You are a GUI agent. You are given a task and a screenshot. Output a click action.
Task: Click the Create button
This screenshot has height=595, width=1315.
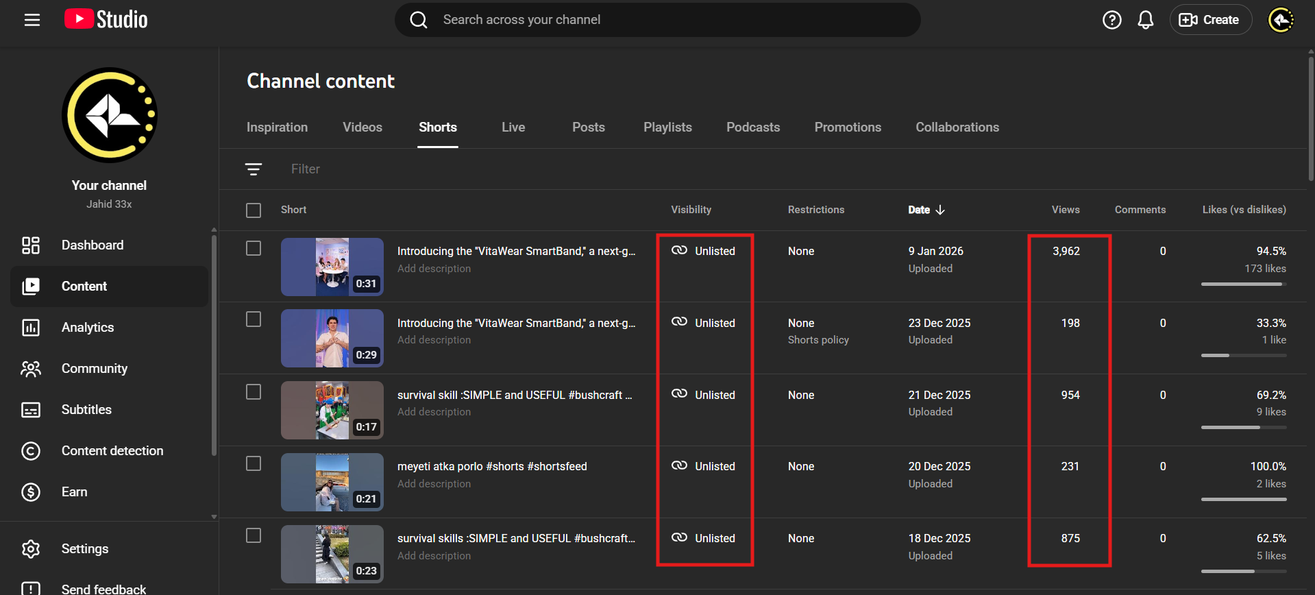1210,20
